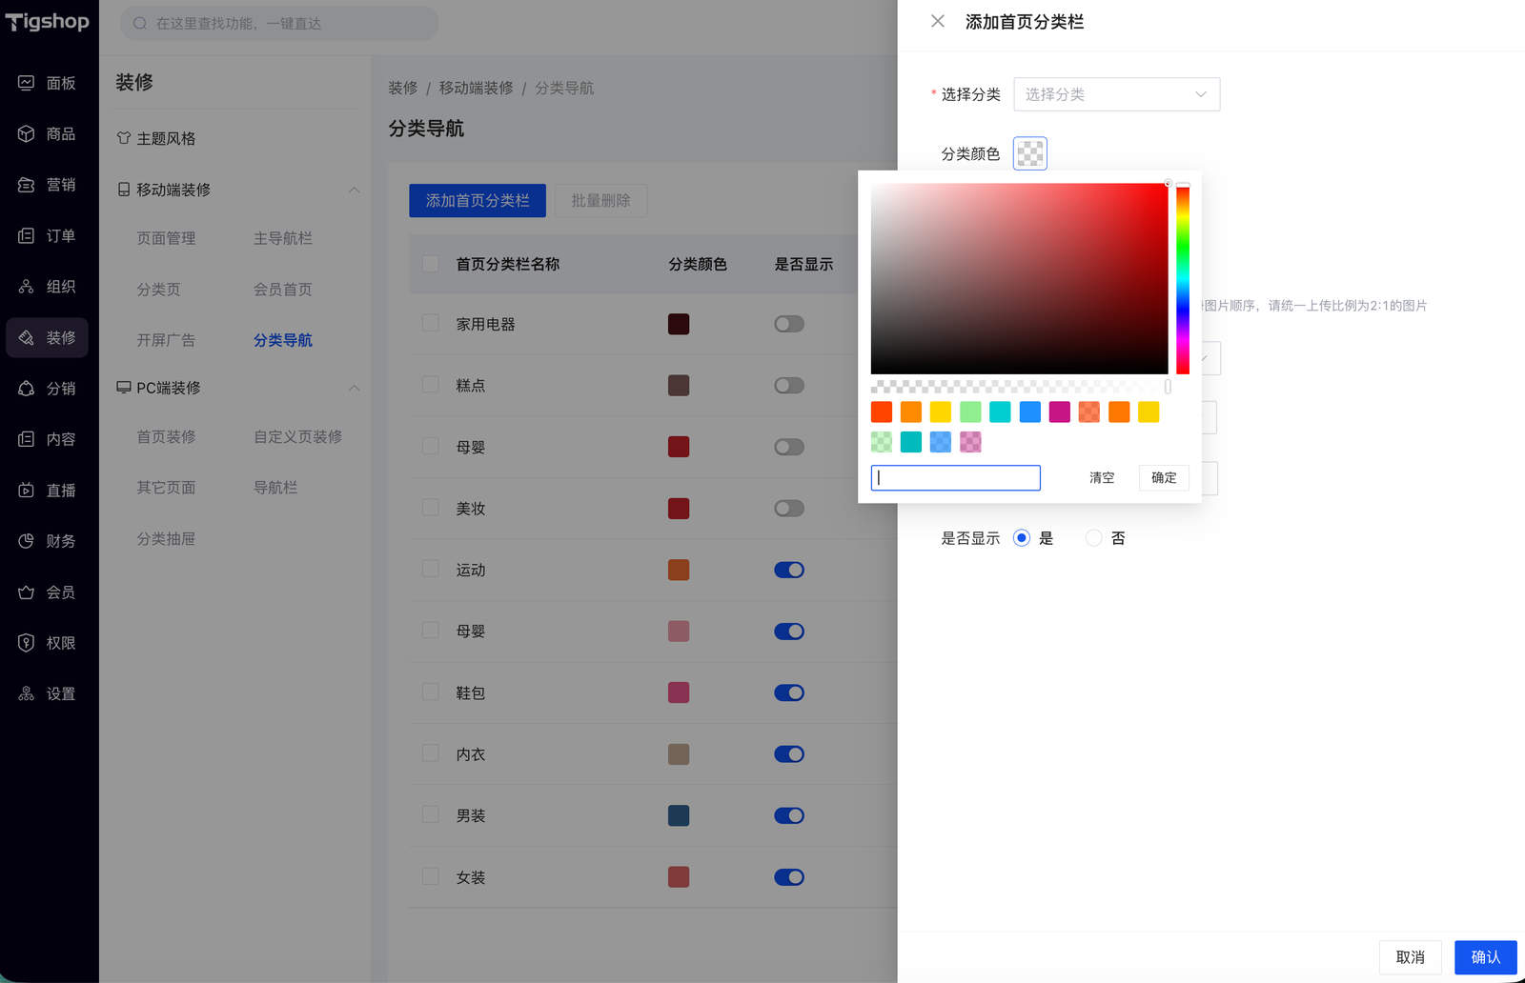Toggle display switch for 糕点
The image size is (1525, 983).
789,386
